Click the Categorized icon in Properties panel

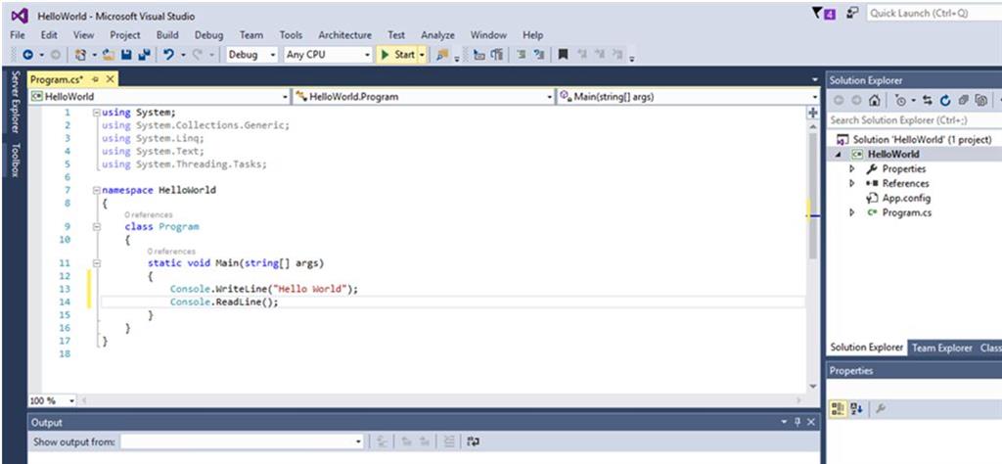pyautogui.click(x=838, y=408)
